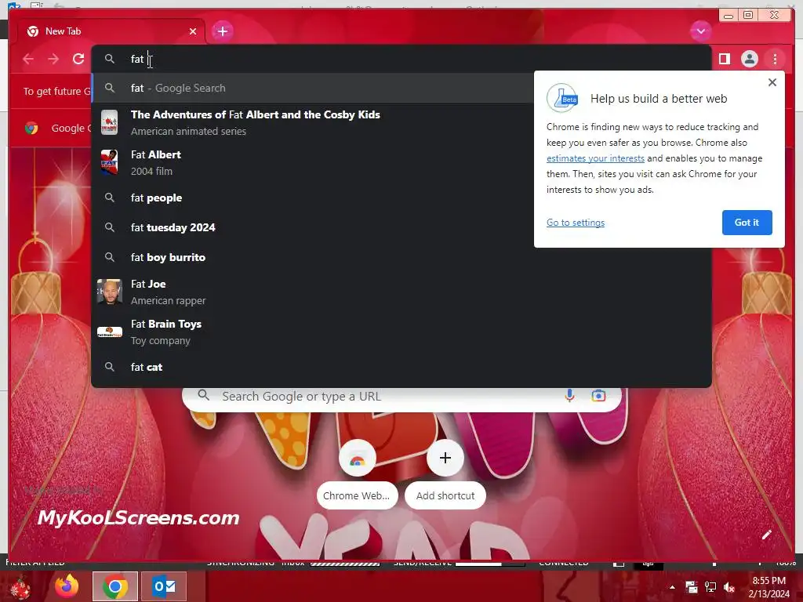Screen dimensions: 803x602
Task: Click the muted volume tray icon
Action: click(729, 587)
